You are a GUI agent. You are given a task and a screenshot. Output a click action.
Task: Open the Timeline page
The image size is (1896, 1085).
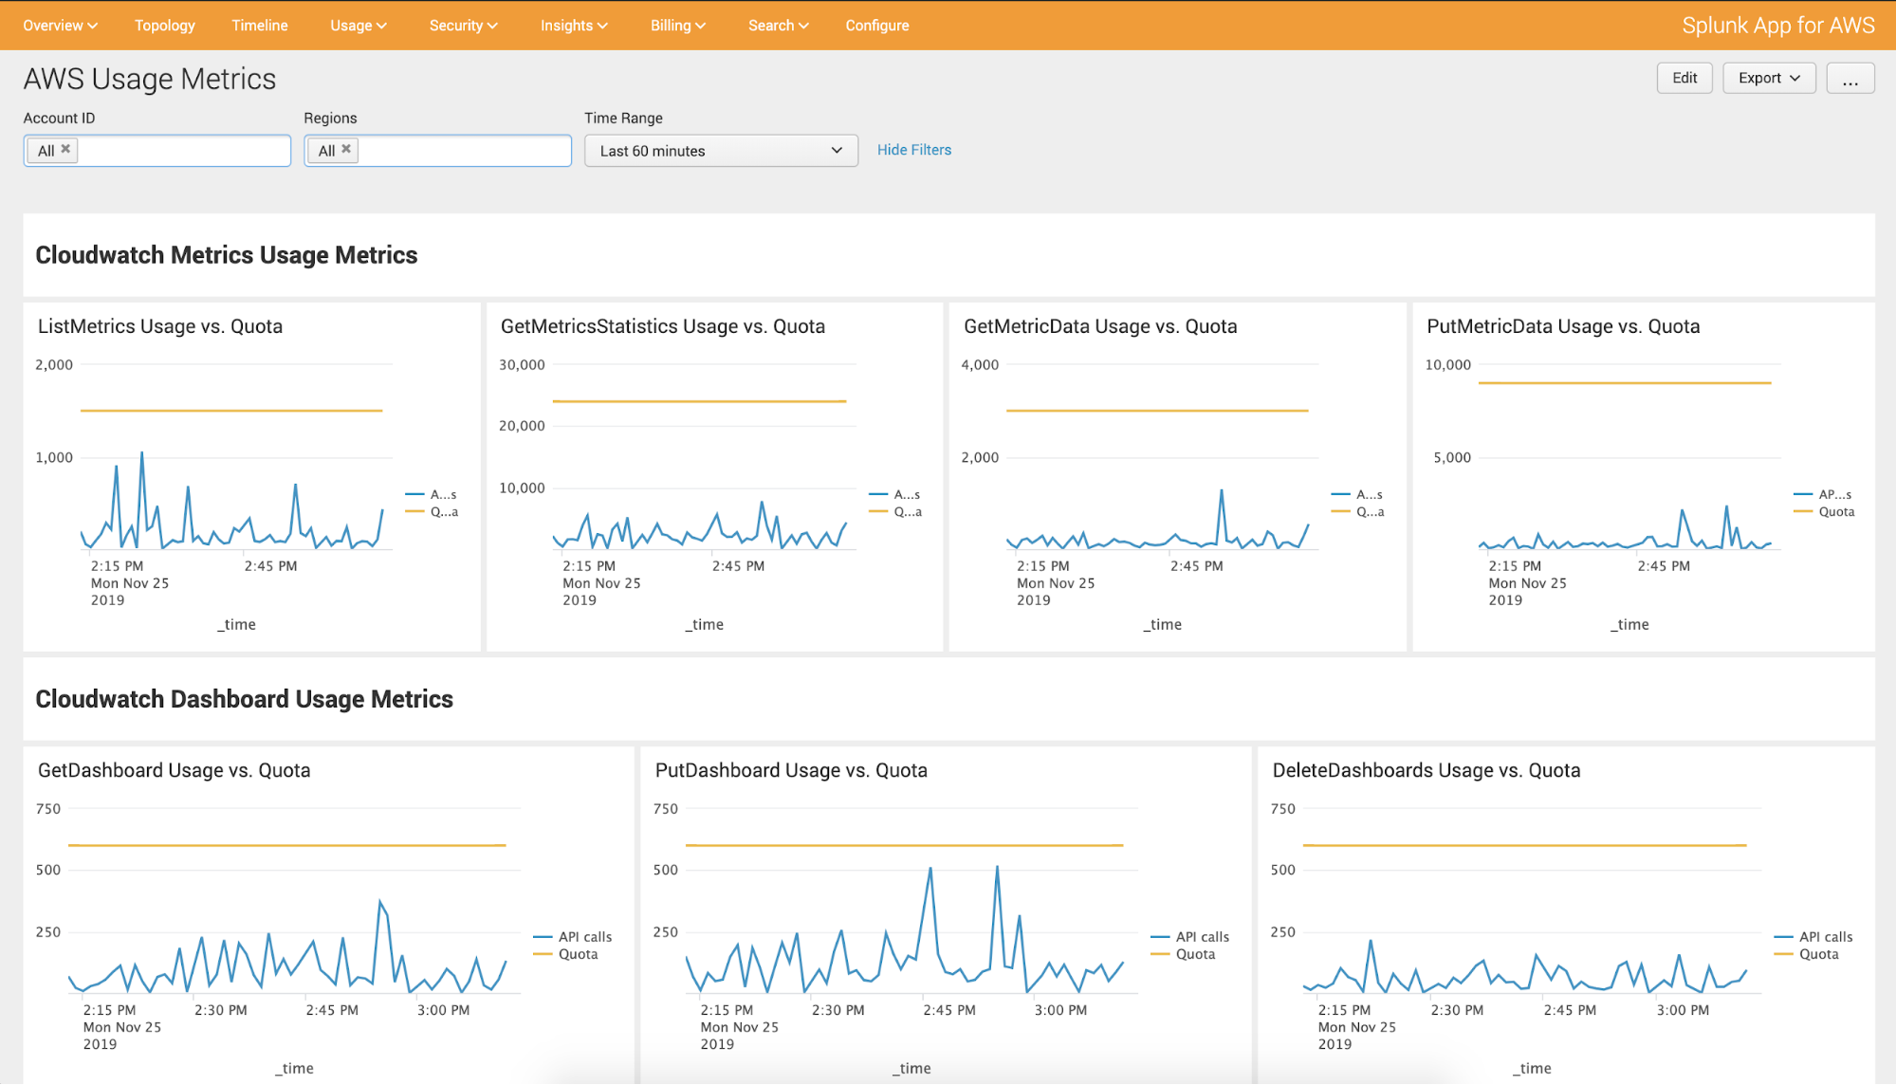coord(260,26)
